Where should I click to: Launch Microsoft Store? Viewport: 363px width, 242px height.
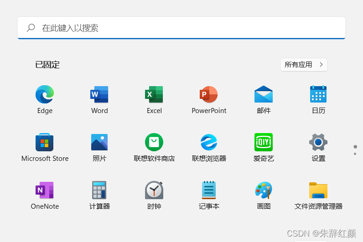45,142
